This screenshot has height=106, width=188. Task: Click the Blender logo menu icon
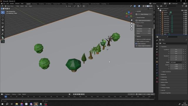pos(2,4)
